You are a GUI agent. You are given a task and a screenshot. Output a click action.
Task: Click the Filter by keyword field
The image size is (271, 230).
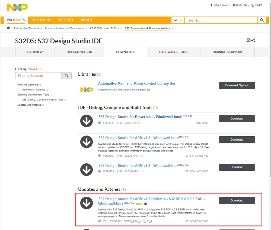(x=38, y=76)
